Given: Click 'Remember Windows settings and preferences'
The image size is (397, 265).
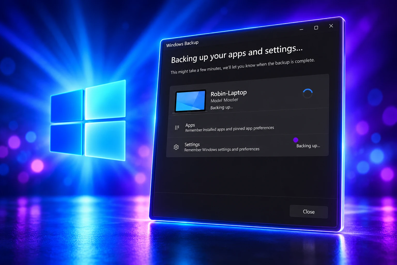Looking at the screenshot, I should [x=222, y=150].
